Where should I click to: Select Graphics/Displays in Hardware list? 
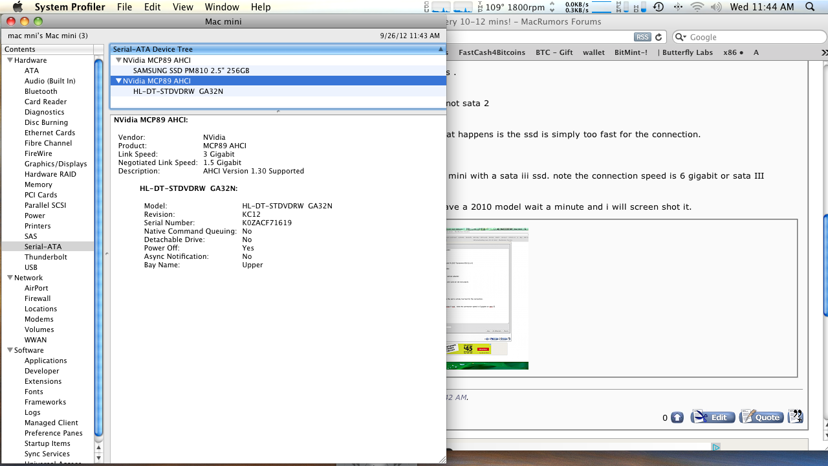[56, 164]
